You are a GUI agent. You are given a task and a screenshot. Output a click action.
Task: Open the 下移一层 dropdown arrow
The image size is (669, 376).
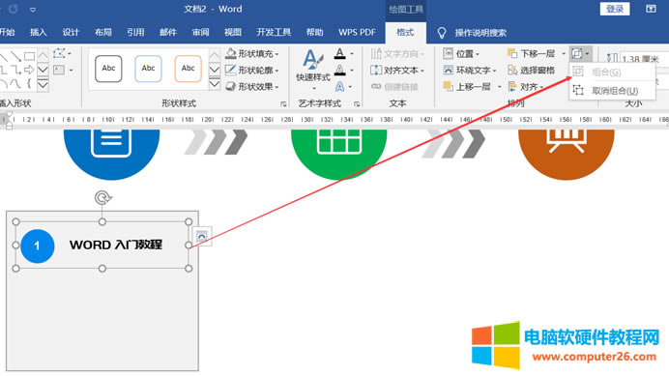coord(564,54)
